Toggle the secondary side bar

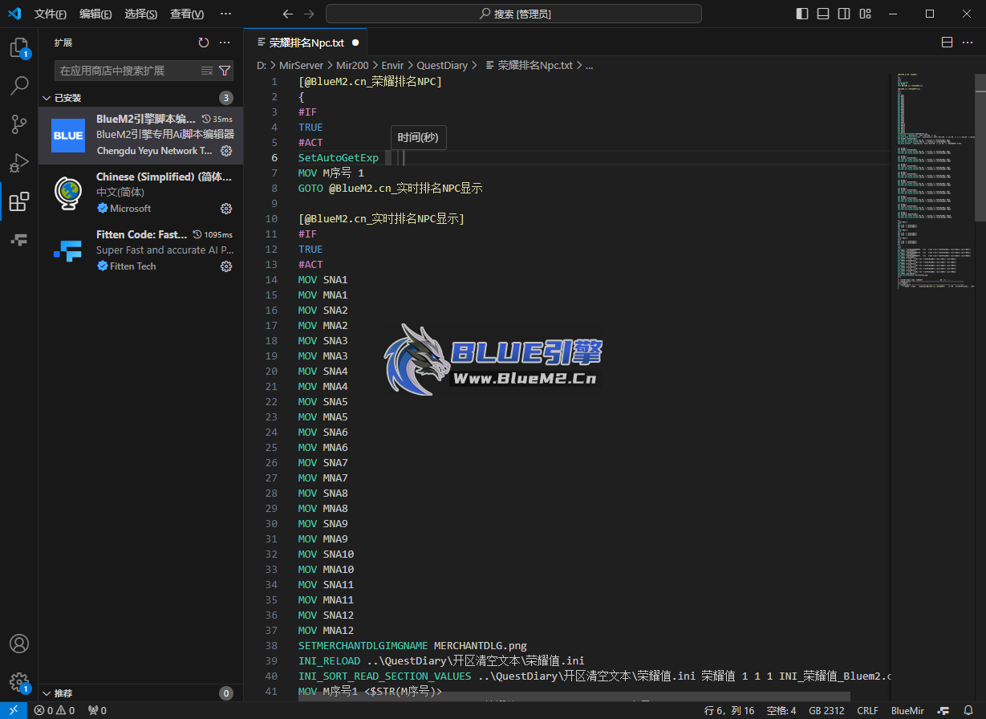844,14
